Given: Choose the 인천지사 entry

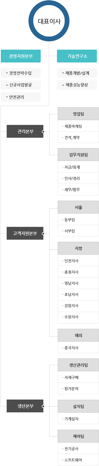Looking at the screenshot, I should (78, 260).
